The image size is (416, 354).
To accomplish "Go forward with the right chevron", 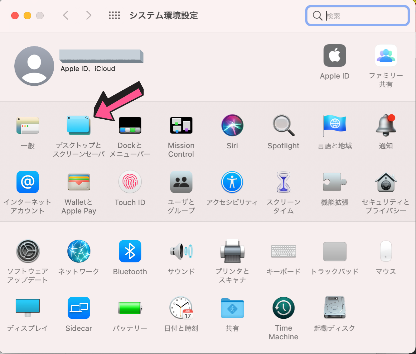I will pyautogui.click(x=89, y=15).
